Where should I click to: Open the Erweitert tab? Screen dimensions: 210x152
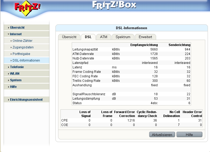pyautogui.click(x=145, y=37)
